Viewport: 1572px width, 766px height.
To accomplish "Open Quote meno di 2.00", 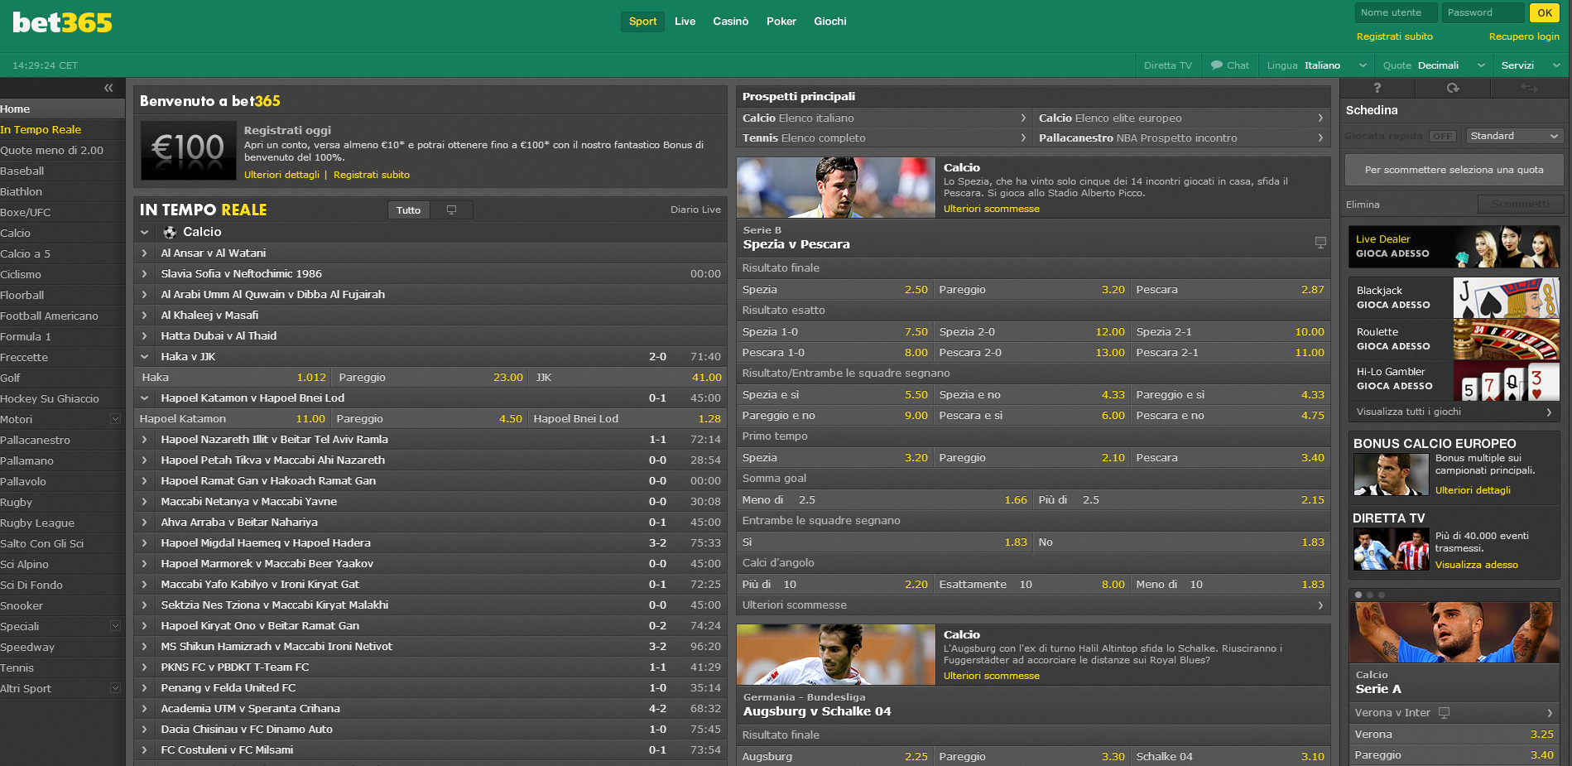I will [x=62, y=151].
